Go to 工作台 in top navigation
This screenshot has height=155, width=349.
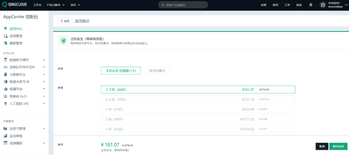(x=37, y=5)
